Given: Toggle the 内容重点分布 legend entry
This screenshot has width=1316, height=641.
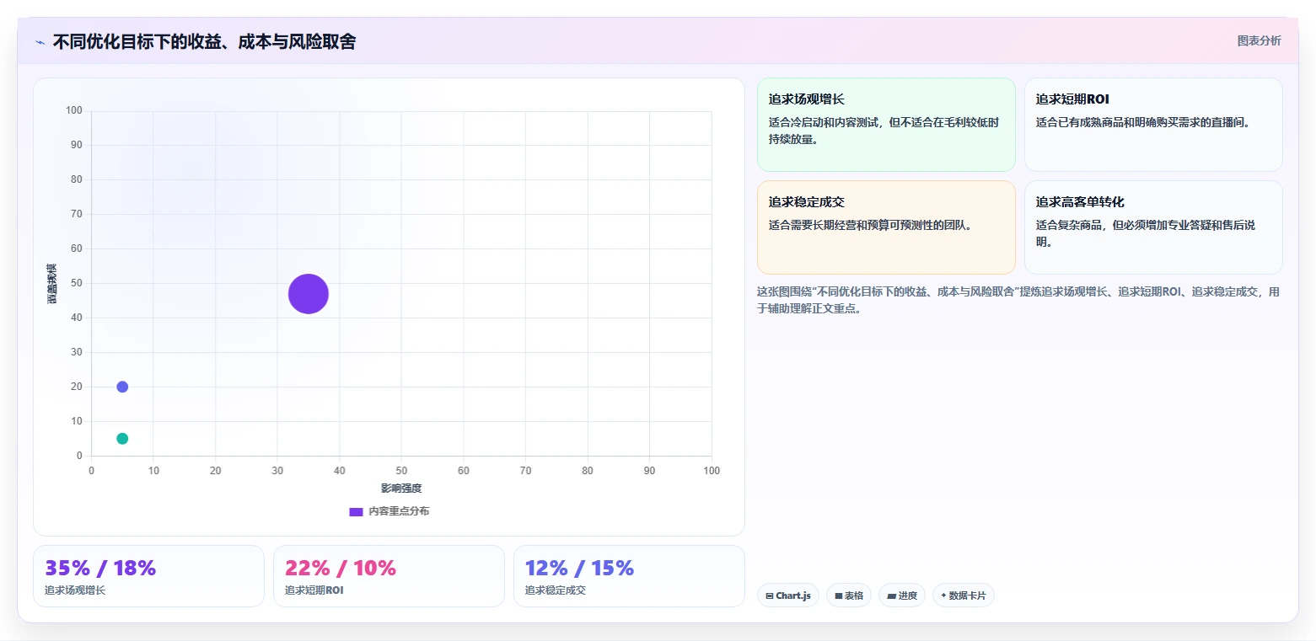Looking at the screenshot, I should pyautogui.click(x=389, y=511).
